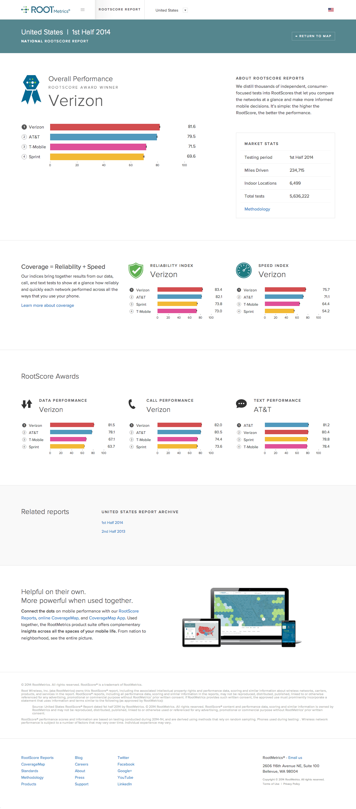
Task: Open the RootScore Report tab
Action: (x=119, y=9)
